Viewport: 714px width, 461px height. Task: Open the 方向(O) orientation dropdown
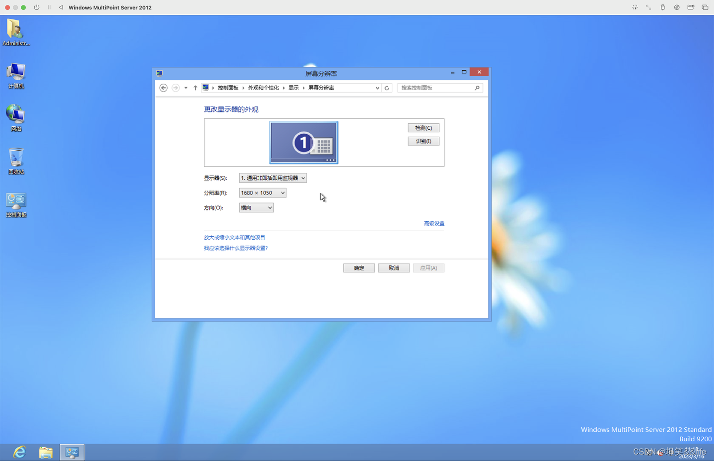256,207
